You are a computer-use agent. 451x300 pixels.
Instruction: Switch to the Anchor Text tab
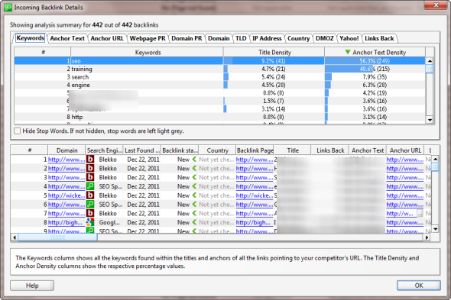(x=67, y=38)
